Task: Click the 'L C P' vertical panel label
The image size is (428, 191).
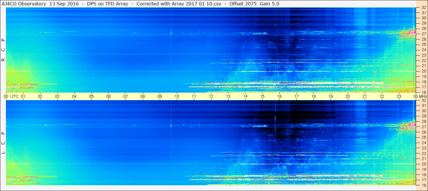Action: pyautogui.click(x=3, y=143)
